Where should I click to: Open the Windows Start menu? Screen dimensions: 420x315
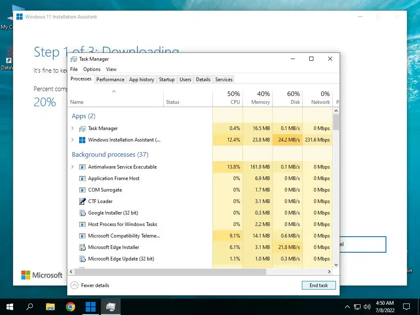[10, 307]
